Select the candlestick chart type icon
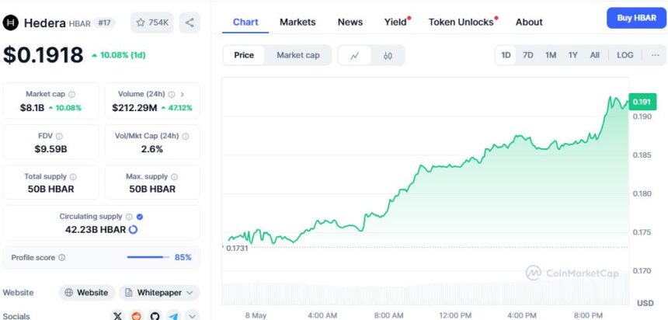The image size is (668, 320). (x=388, y=55)
